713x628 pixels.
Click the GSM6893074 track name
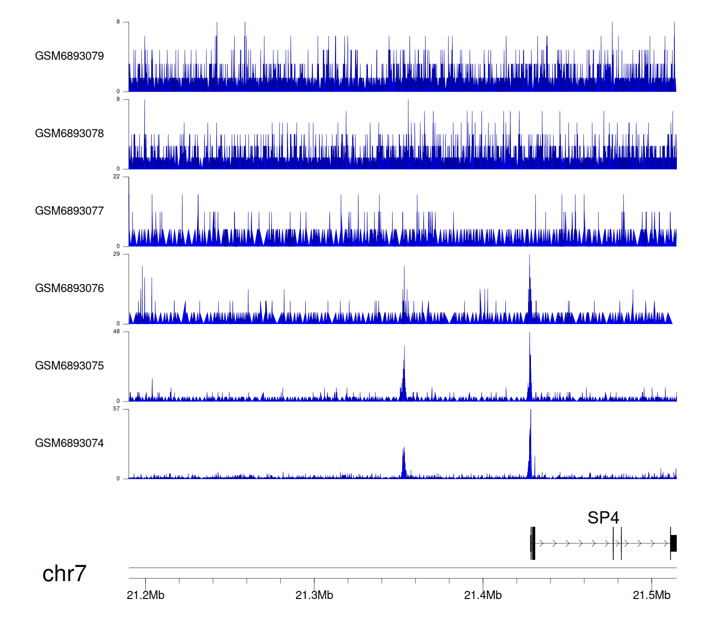(x=69, y=443)
